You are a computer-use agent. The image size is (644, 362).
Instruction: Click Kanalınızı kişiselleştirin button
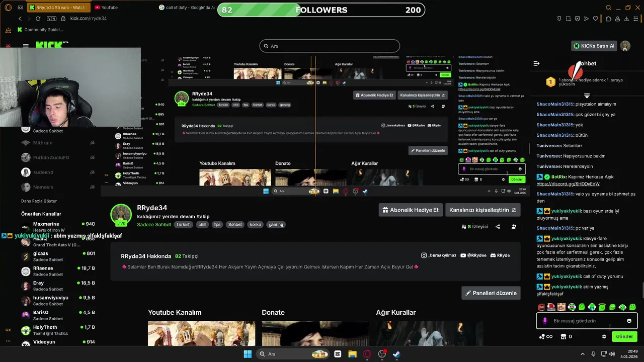click(482, 210)
